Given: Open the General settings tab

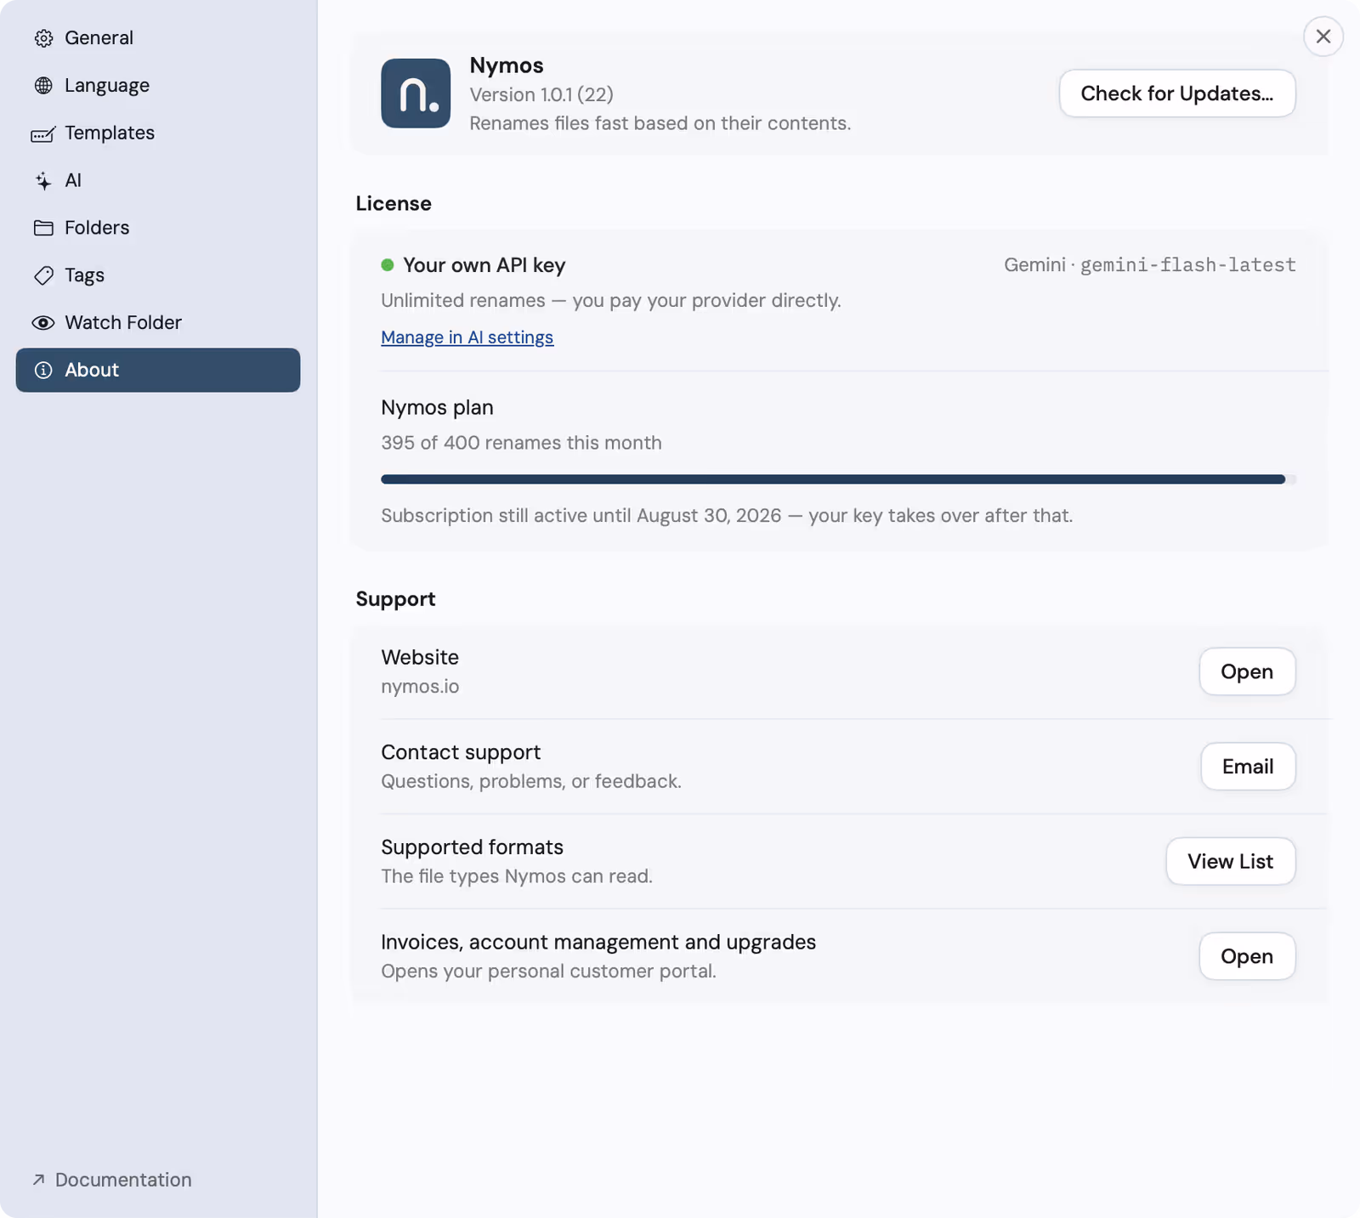Looking at the screenshot, I should click(x=158, y=38).
